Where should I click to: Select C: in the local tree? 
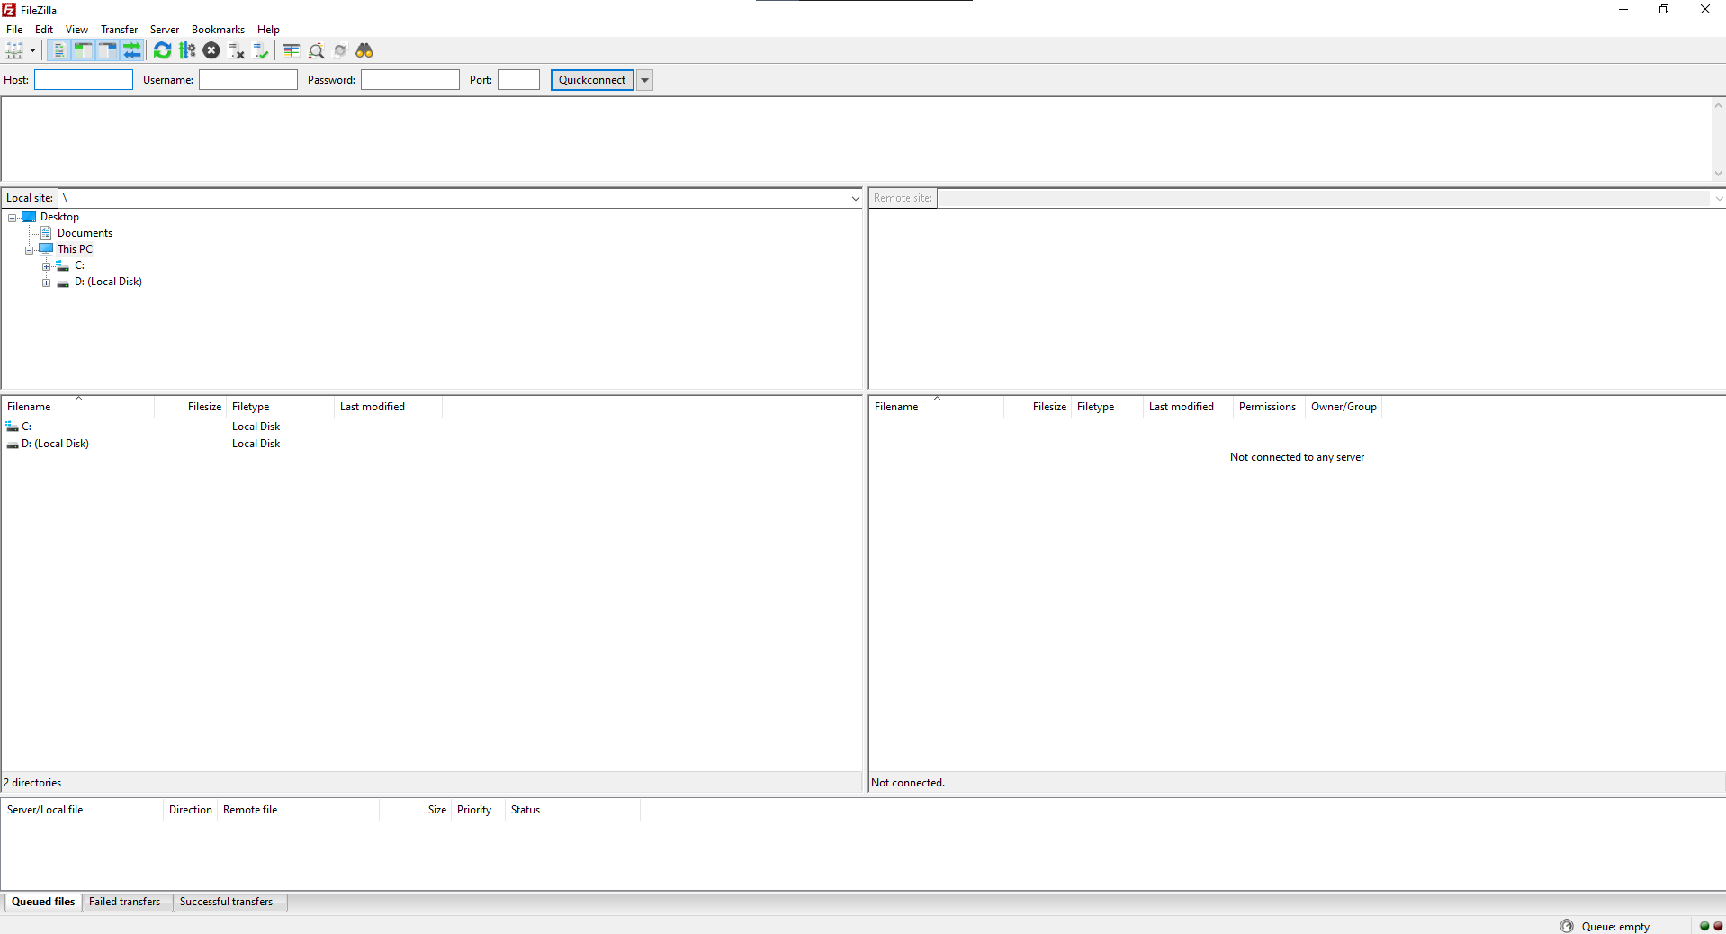click(x=79, y=265)
